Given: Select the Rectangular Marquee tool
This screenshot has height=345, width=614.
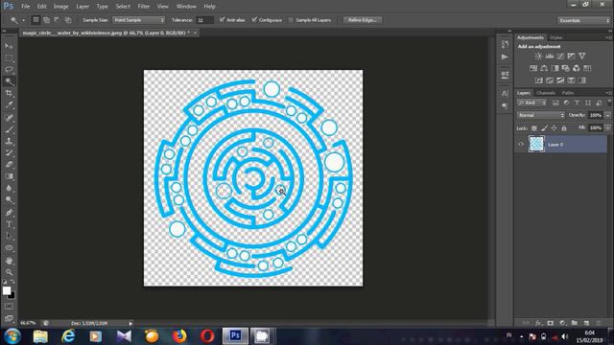Looking at the screenshot, I should [9, 58].
